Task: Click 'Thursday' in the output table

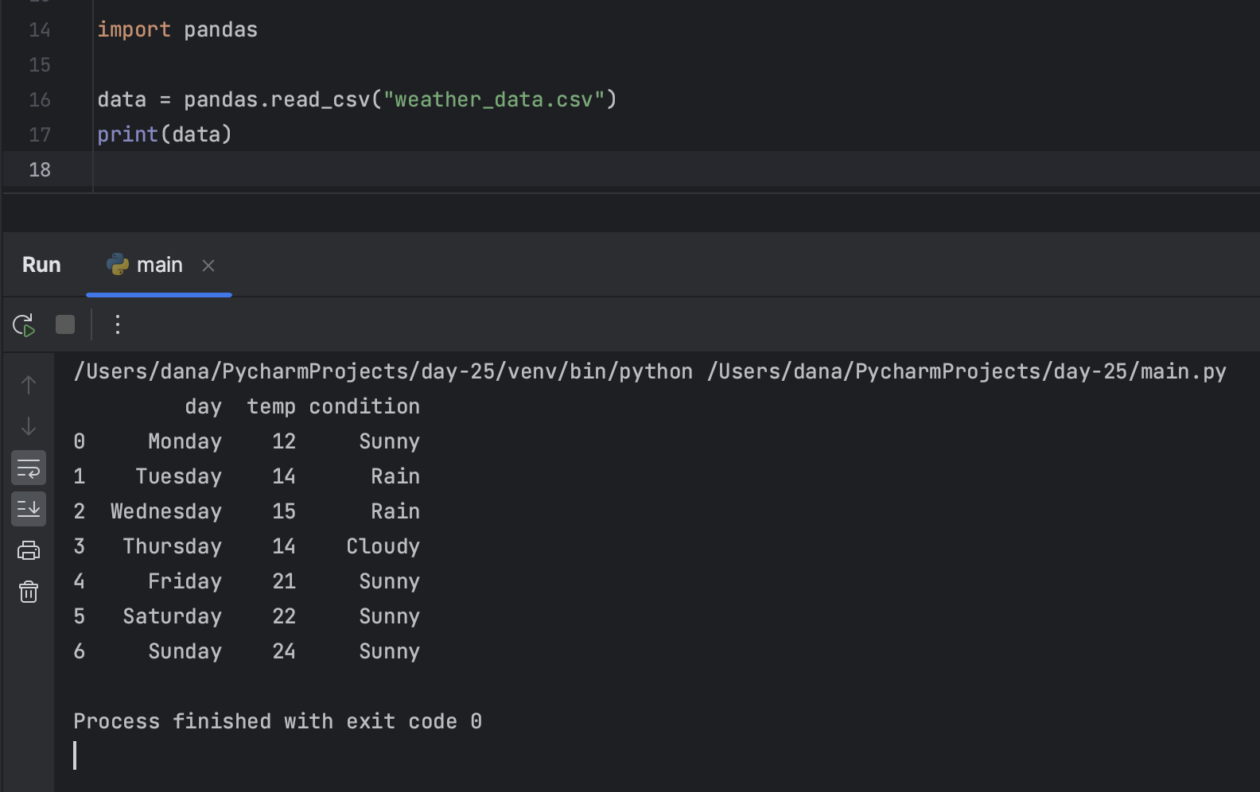Action: pos(173,547)
